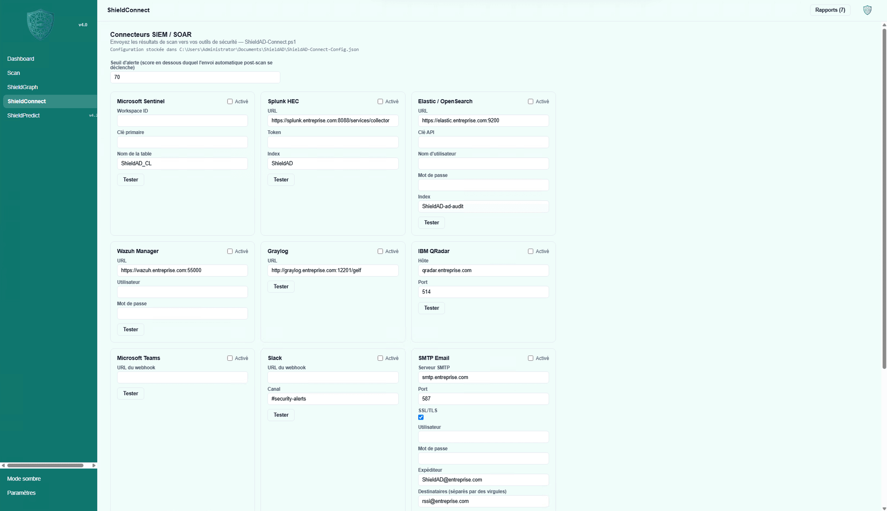Viewport: 887px width, 511px height.
Task: Test the Slack webhook connector
Action: click(281, 415)
